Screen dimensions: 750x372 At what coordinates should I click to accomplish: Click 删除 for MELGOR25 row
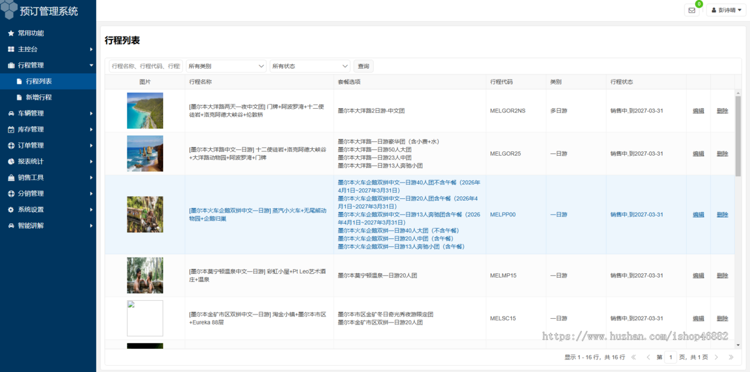point(722,154)
